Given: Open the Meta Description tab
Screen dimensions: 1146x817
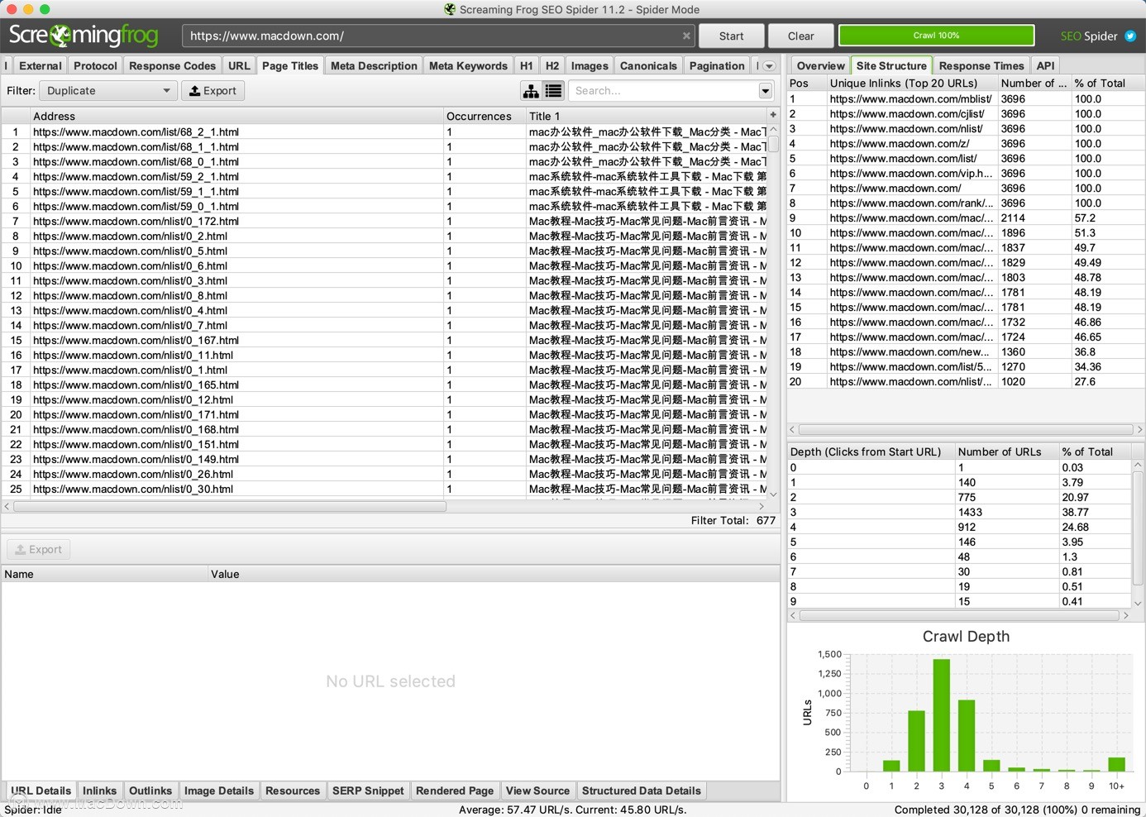Looking at the screenshot, I should pos(374,66).
